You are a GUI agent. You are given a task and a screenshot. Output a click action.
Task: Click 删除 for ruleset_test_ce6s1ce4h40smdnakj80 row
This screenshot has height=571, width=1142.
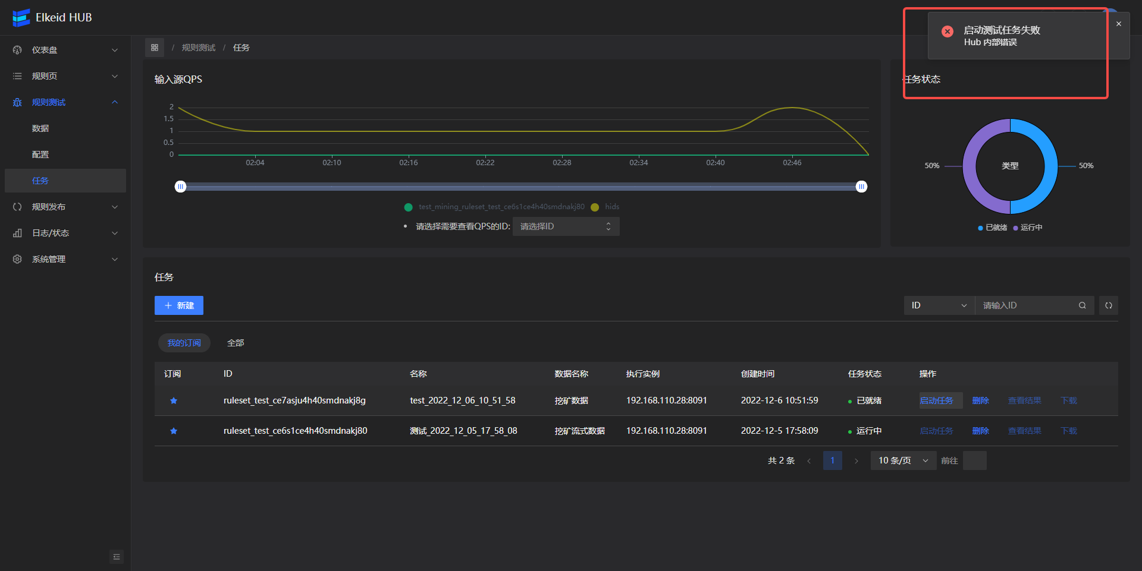click(x=980, y=431)
